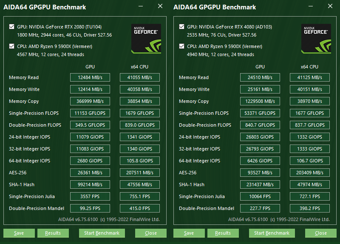Select the 26361 MB/s AES-256 value
Image resolution: width=340 pixels, height=244 pixels.
[90, 173]
